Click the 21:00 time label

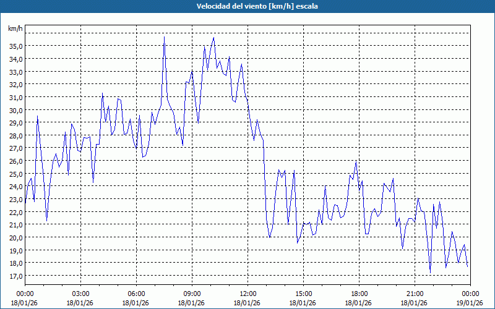[415, 294]
